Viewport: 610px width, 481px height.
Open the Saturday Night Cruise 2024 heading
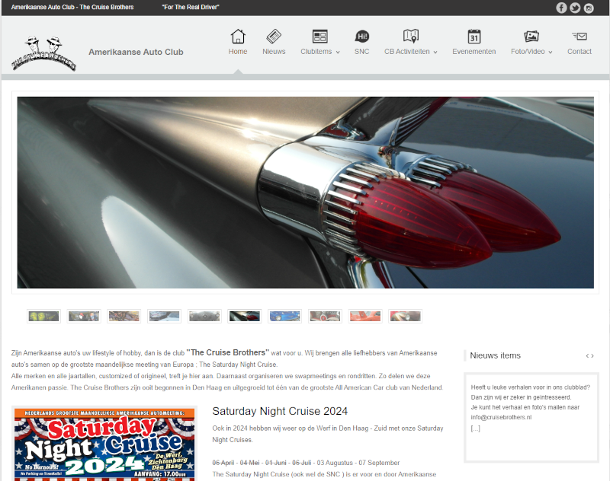(280, 411)
